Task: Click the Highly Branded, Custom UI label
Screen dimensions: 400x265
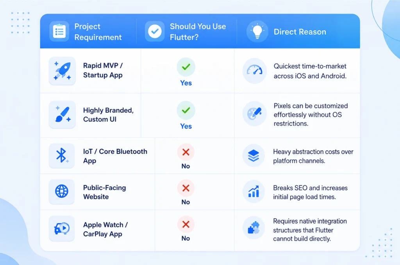Action: click(109, 115)
